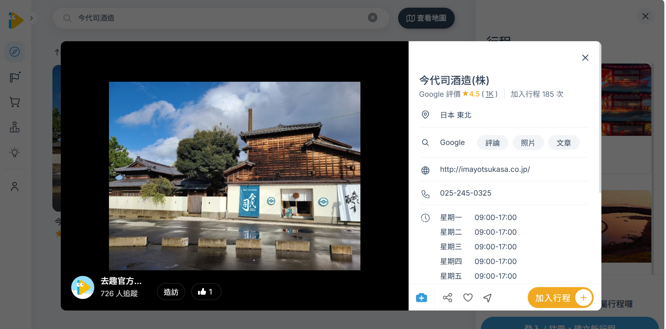Viewport: 666px width, 329px height.
Task: Click the 日本 東北 location text
Action: click(x=456, y=115)
